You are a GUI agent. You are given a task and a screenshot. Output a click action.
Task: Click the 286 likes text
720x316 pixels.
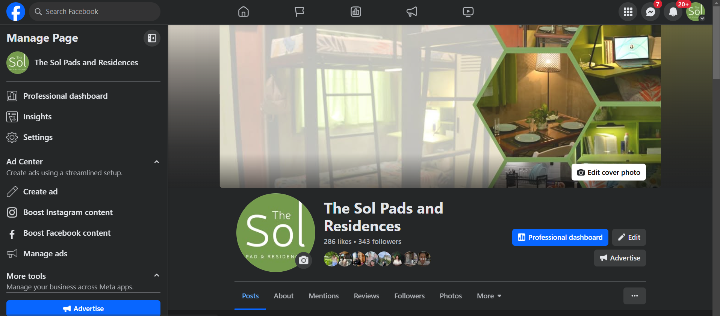(x=337, y=242)
